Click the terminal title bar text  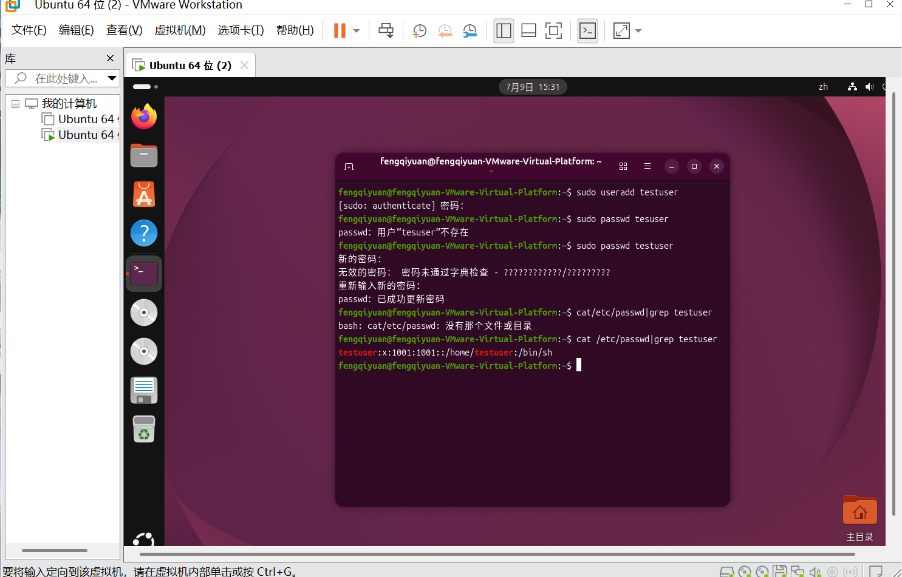coord(491,161)
